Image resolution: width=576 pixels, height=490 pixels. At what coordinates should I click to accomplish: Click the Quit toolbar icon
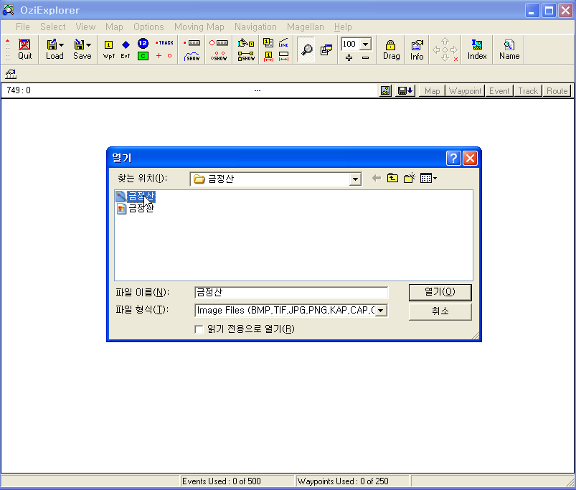click(x=24, y=50)
